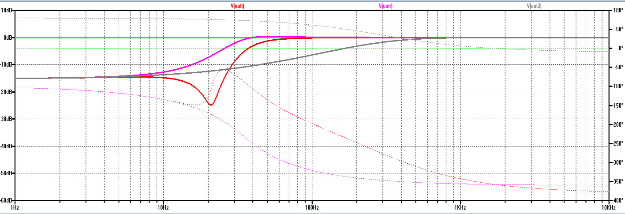
Task: Click the 1KHz frequency axis label
Action: [x=460, y=207]
